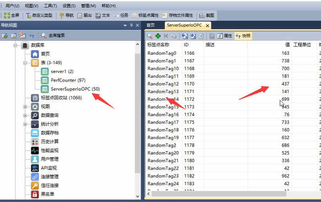This screenshot has width=321, height=202.
Task: Expand the 视图 tree node
Action: tap(25, 107)
